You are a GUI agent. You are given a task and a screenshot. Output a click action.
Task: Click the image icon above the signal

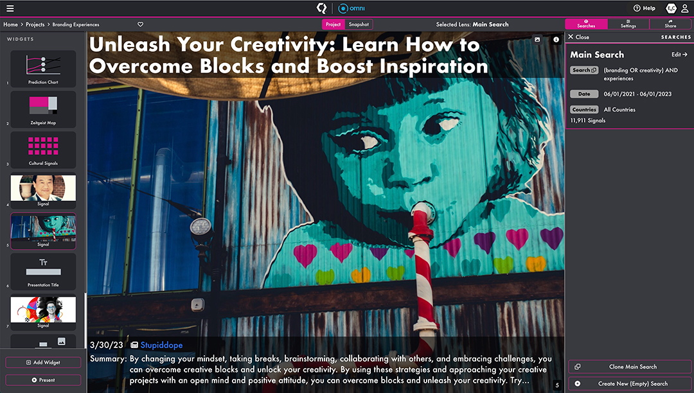pyautogui.click(x=537, y=40)
